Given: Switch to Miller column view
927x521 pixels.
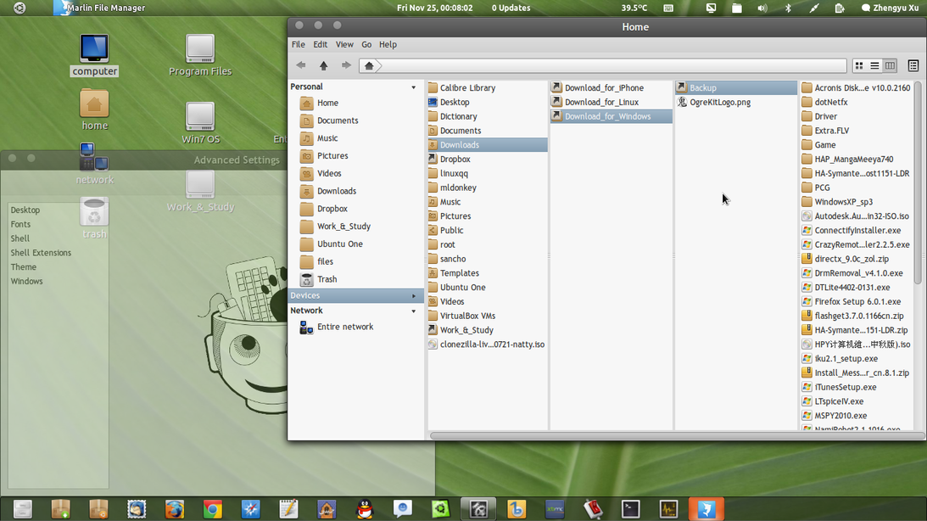Looking at the screenshot, I should coord(890,65).
